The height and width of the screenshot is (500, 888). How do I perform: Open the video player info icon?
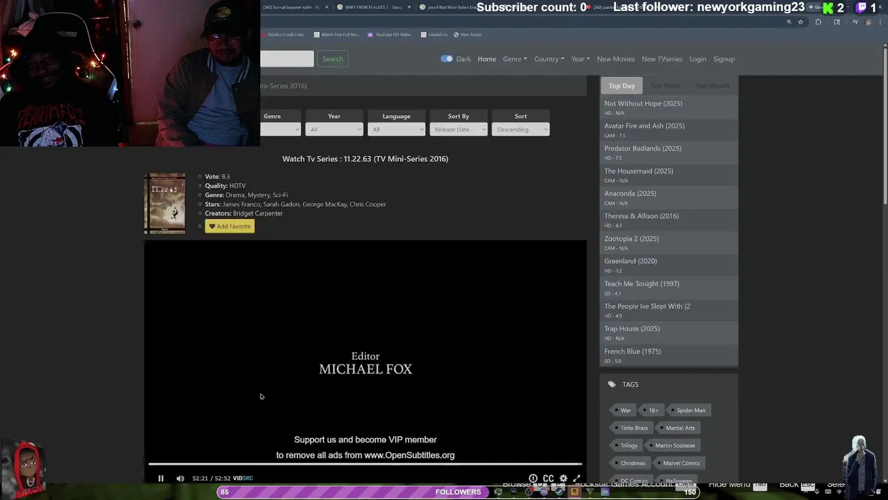tap(533, 478)
